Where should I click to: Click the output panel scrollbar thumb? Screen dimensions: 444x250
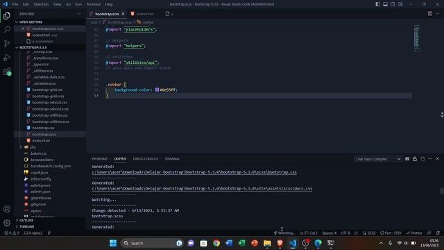pyautogui.click(x=442, y=192)
